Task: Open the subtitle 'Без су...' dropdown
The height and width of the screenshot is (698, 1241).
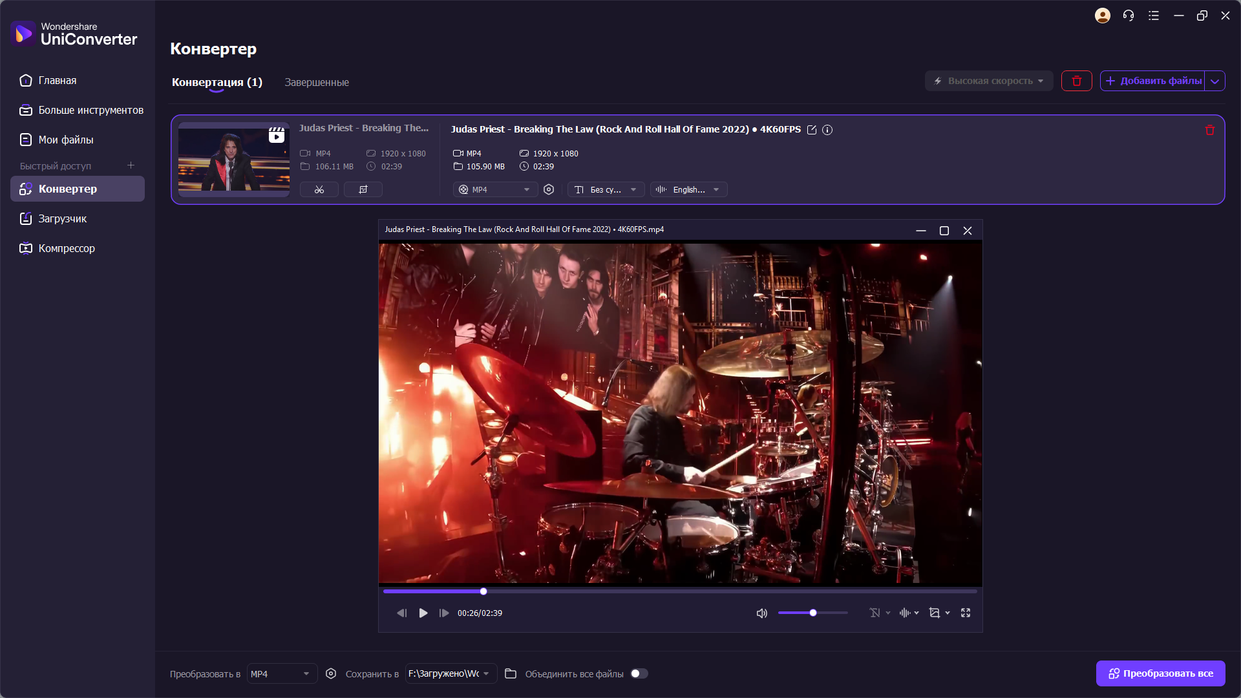Action: point(606,189)
